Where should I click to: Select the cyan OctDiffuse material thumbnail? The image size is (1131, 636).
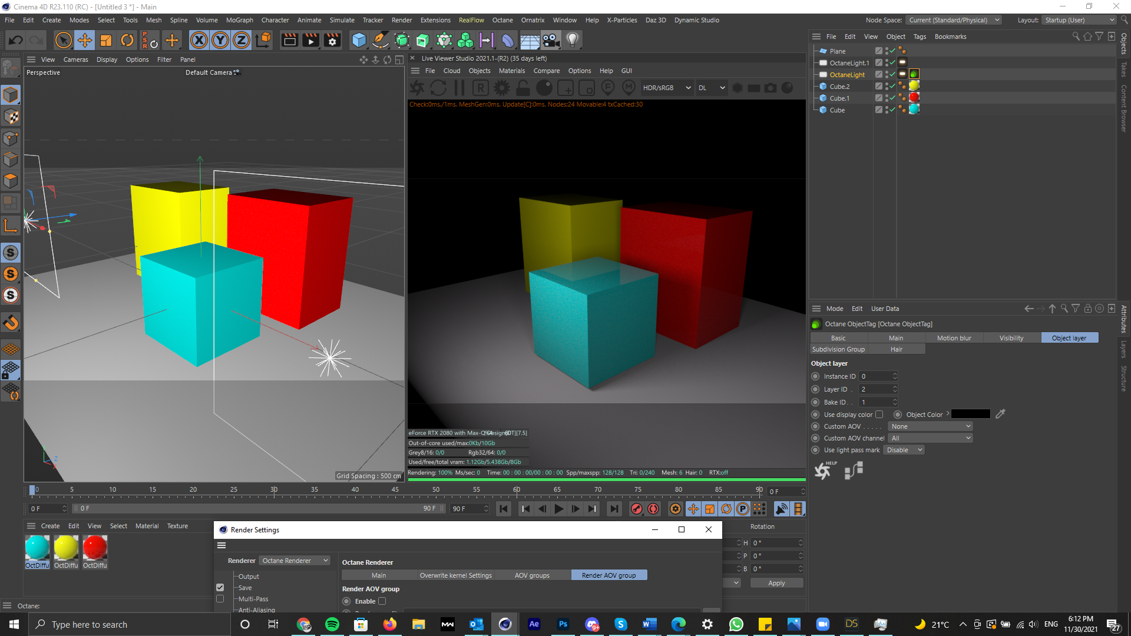click(37, 548)
